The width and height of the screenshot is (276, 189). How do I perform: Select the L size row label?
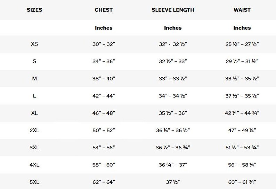(x=34, y=96)
